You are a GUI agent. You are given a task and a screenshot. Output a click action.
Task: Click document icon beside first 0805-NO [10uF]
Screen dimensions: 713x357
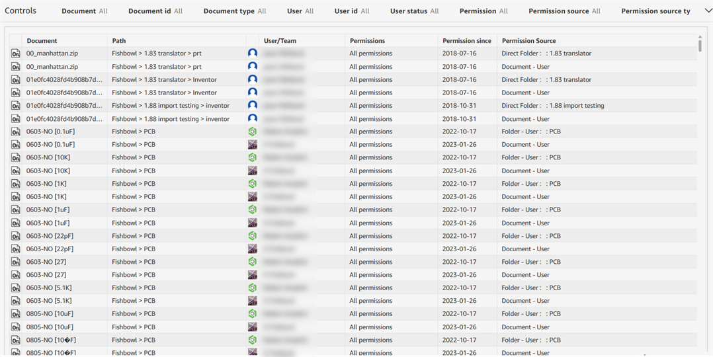coord(15,314)
